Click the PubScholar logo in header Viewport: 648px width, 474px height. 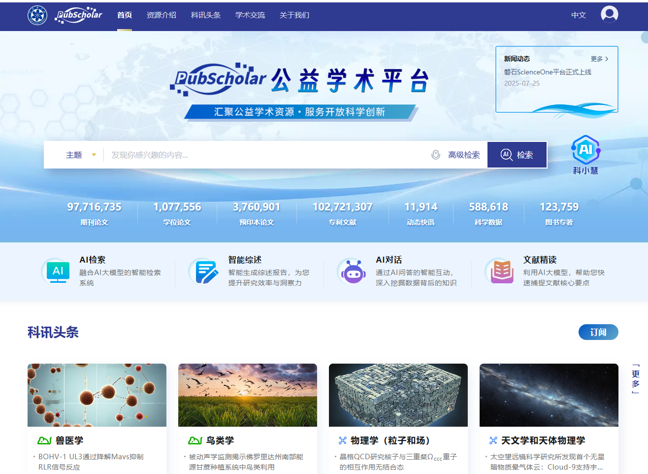pos(79,15)
